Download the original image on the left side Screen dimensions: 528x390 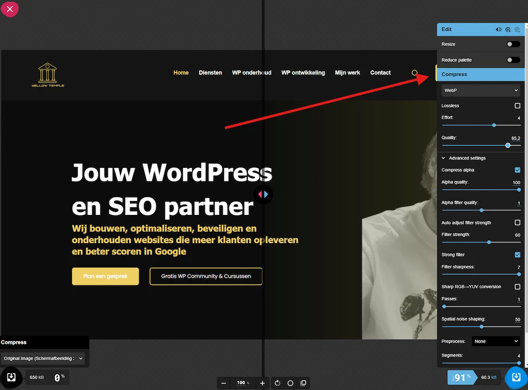(12, 378)
